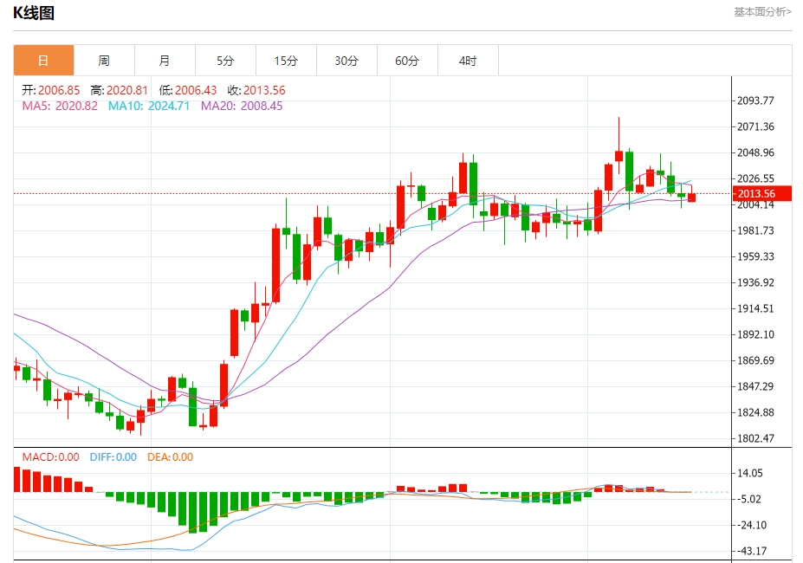Open the 4时 timeframe tab

(468, 61)
